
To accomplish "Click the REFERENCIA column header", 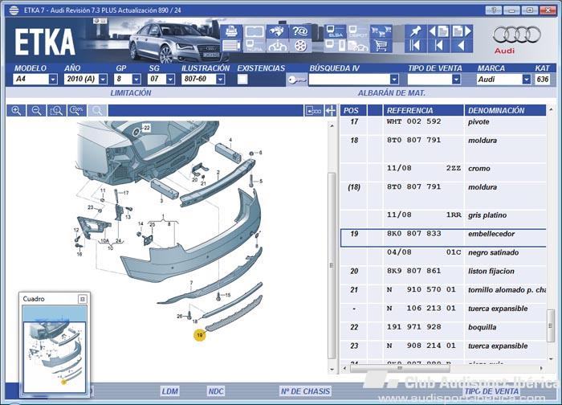I will [x=424, y=110].
